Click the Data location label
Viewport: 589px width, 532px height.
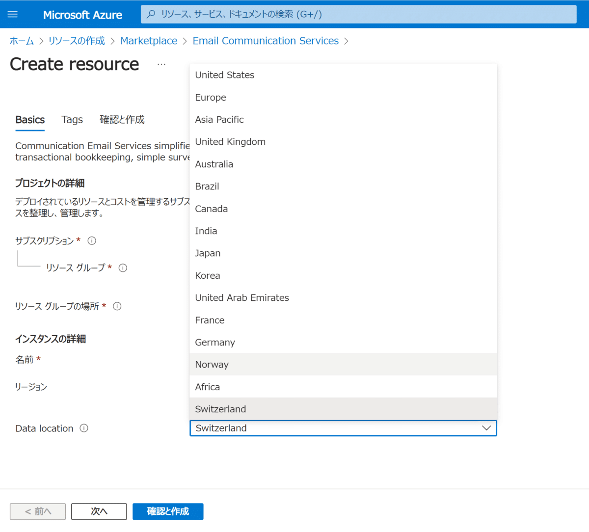click(x=44, y=428)
